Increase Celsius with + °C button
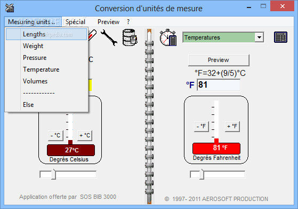The width and height of the screenshot is (298, 209). pos(85,135)
